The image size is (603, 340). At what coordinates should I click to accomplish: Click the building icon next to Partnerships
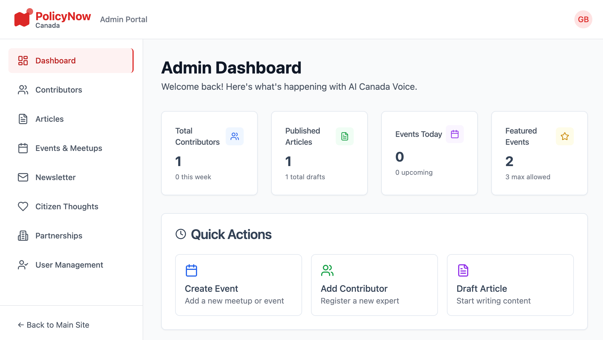pyautogui.click(x=23, y=236)
